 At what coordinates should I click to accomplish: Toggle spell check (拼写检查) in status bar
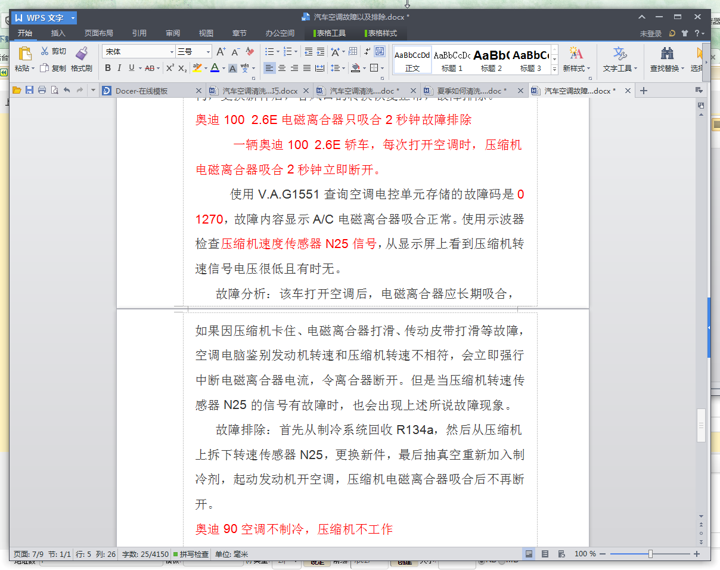click(x=191, y=554)
